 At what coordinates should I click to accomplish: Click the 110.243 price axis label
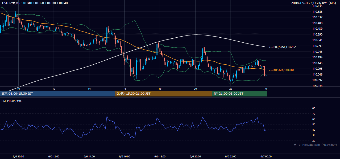(x=317, y=52)
